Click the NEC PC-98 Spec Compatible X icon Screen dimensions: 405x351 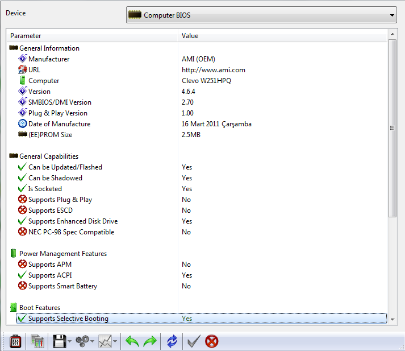(x=23, y=232)
